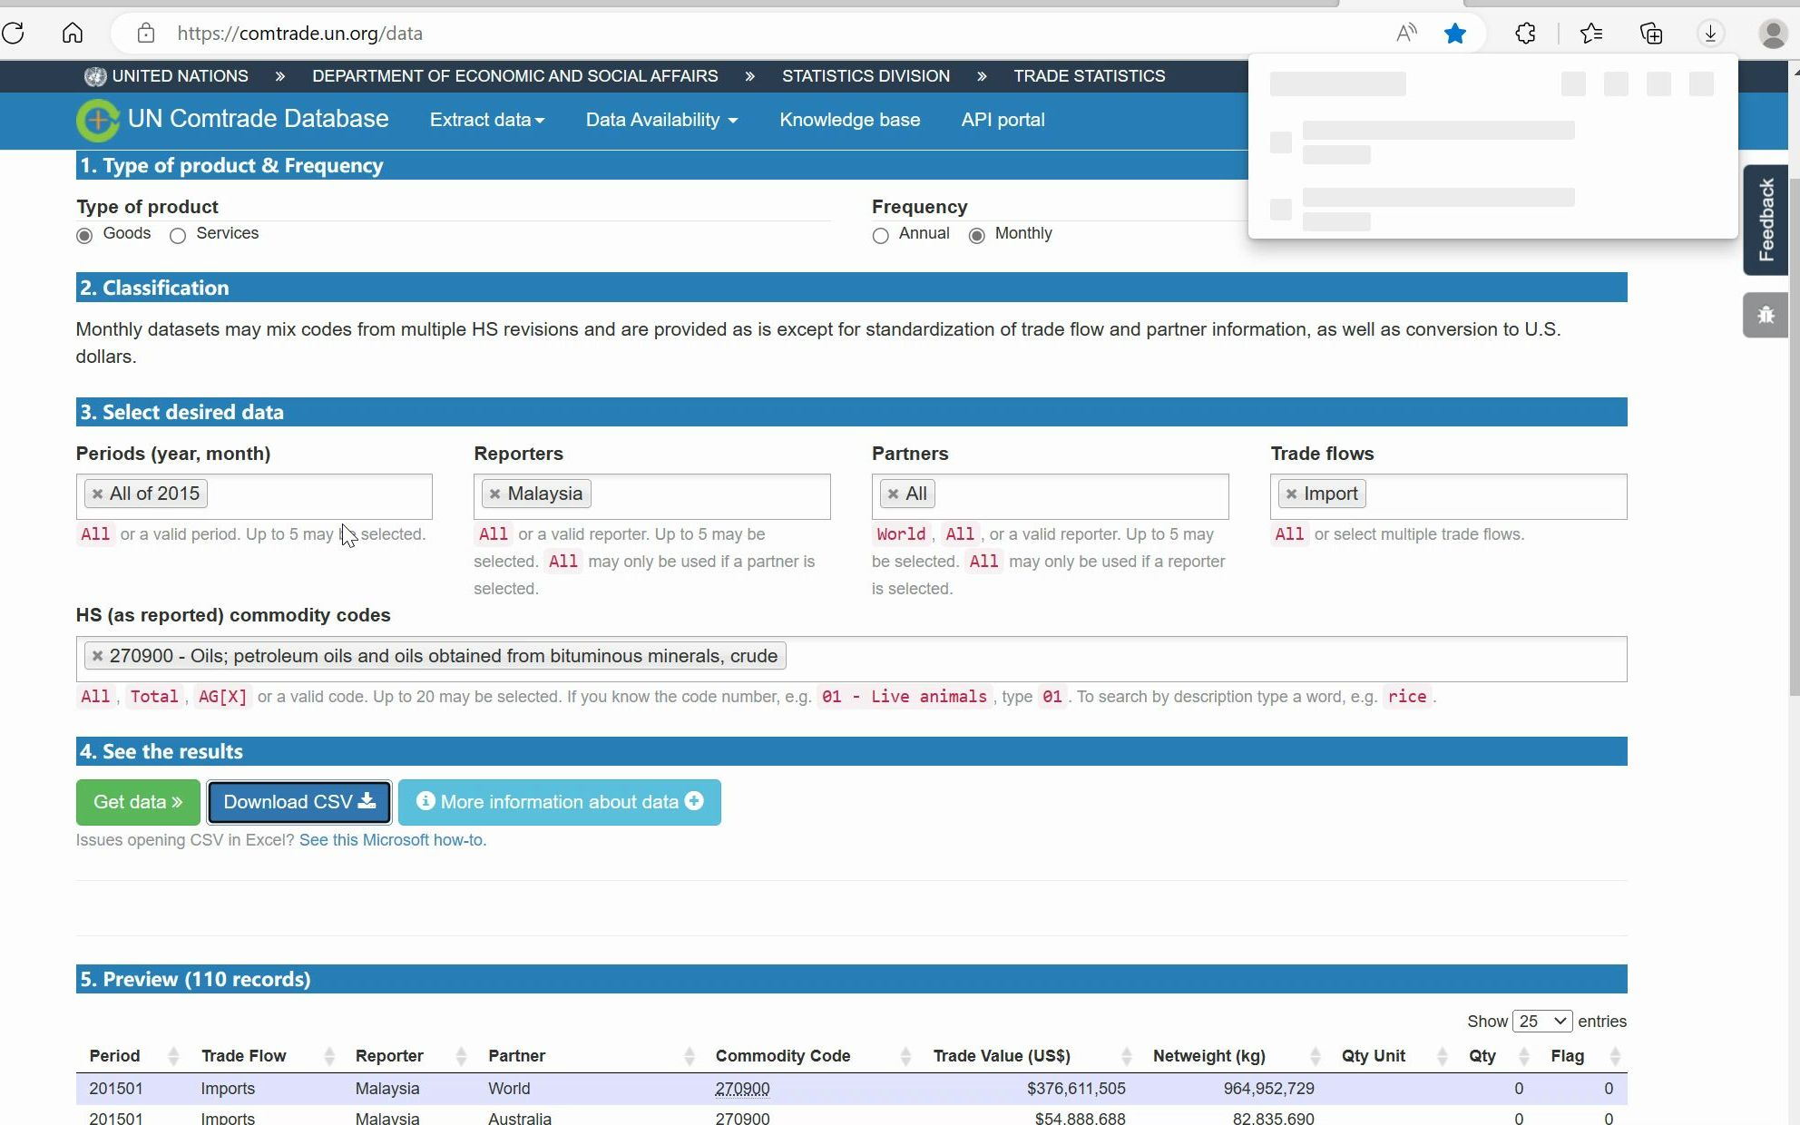Click the Period column sort button
The width and height of the screenshot is (1800, 1125).
(x=169, y=1055)
